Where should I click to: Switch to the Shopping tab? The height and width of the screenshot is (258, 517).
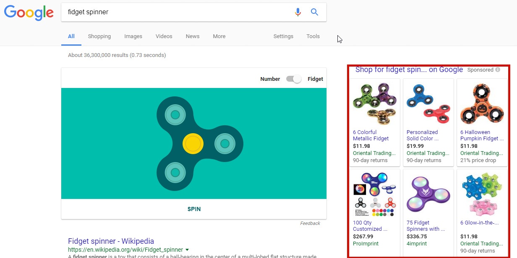click(99, 36)
